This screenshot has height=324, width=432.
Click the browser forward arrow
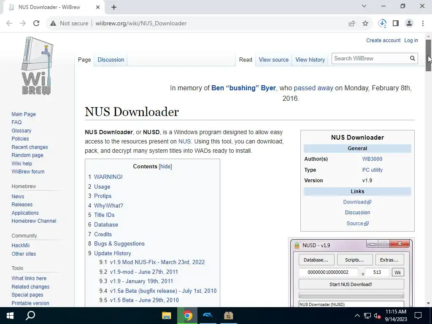23,24
